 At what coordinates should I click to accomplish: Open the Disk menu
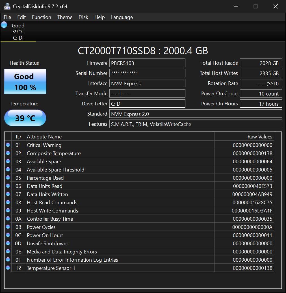click(83, 17)
